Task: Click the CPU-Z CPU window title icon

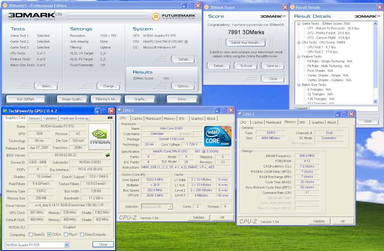Action: [120, 111]
